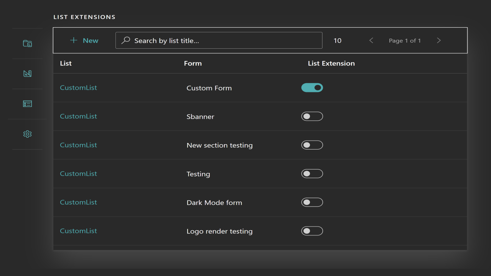The image size is (491, 276).
Task: Open CustomList link in Custom Form row
Action: click(79, 87)
